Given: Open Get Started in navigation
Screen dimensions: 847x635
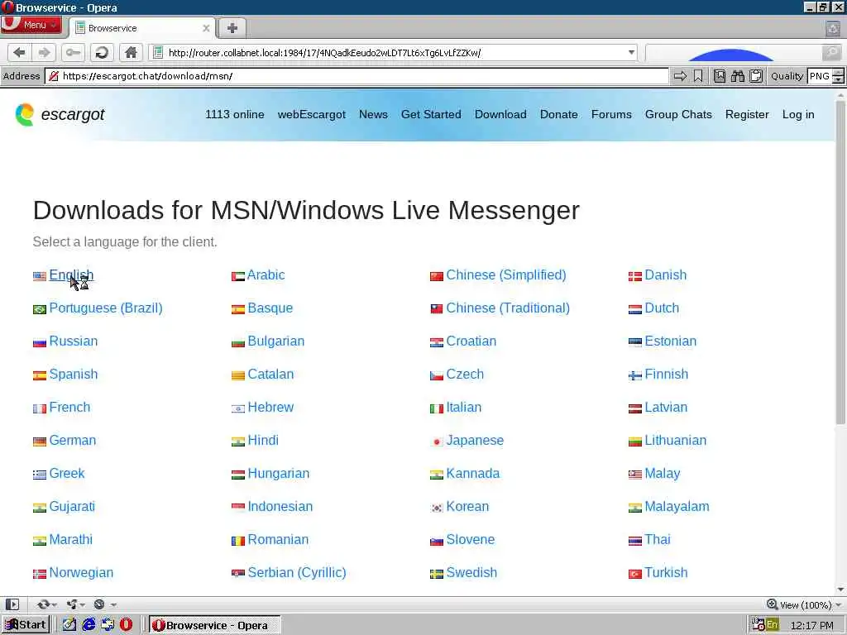Looking at the screenshot, I should coord(431,114).
